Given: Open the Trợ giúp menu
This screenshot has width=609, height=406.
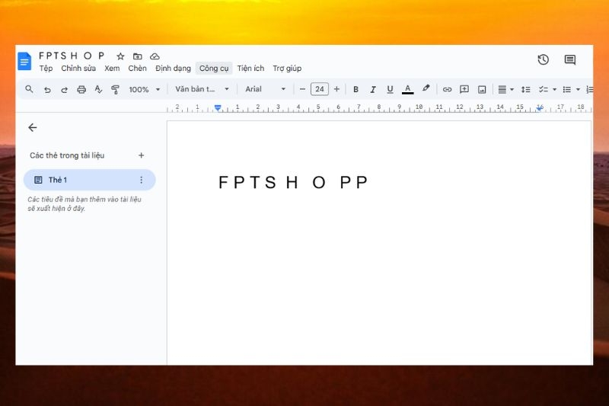Looking at the screenshot, I should [x=287, y=68].
